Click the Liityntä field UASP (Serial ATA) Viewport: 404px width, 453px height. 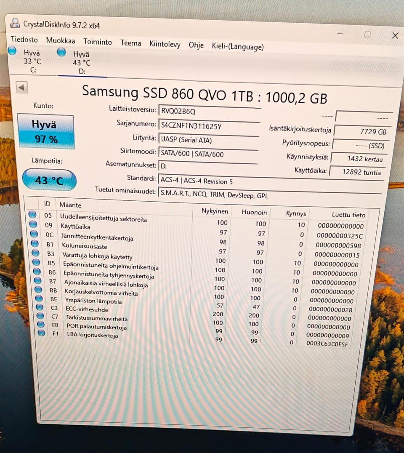click(208, 140)
